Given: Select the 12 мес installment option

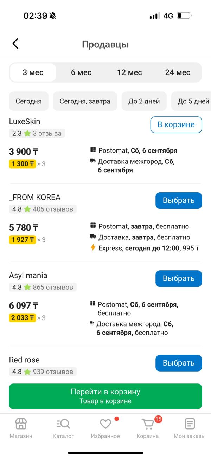Looking at the screenshot, I should coord(129,72).
